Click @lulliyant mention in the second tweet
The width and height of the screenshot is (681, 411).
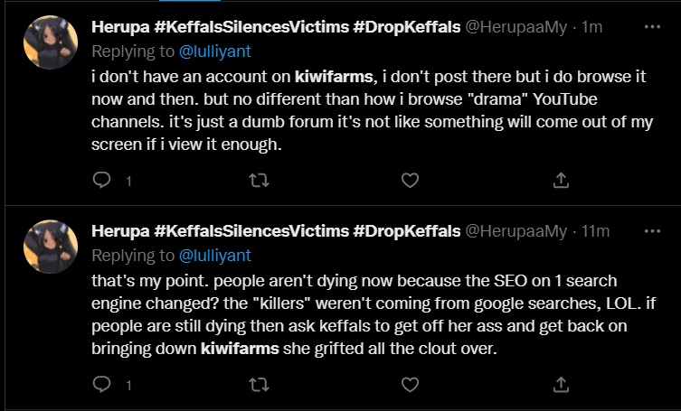coord(215,255)
